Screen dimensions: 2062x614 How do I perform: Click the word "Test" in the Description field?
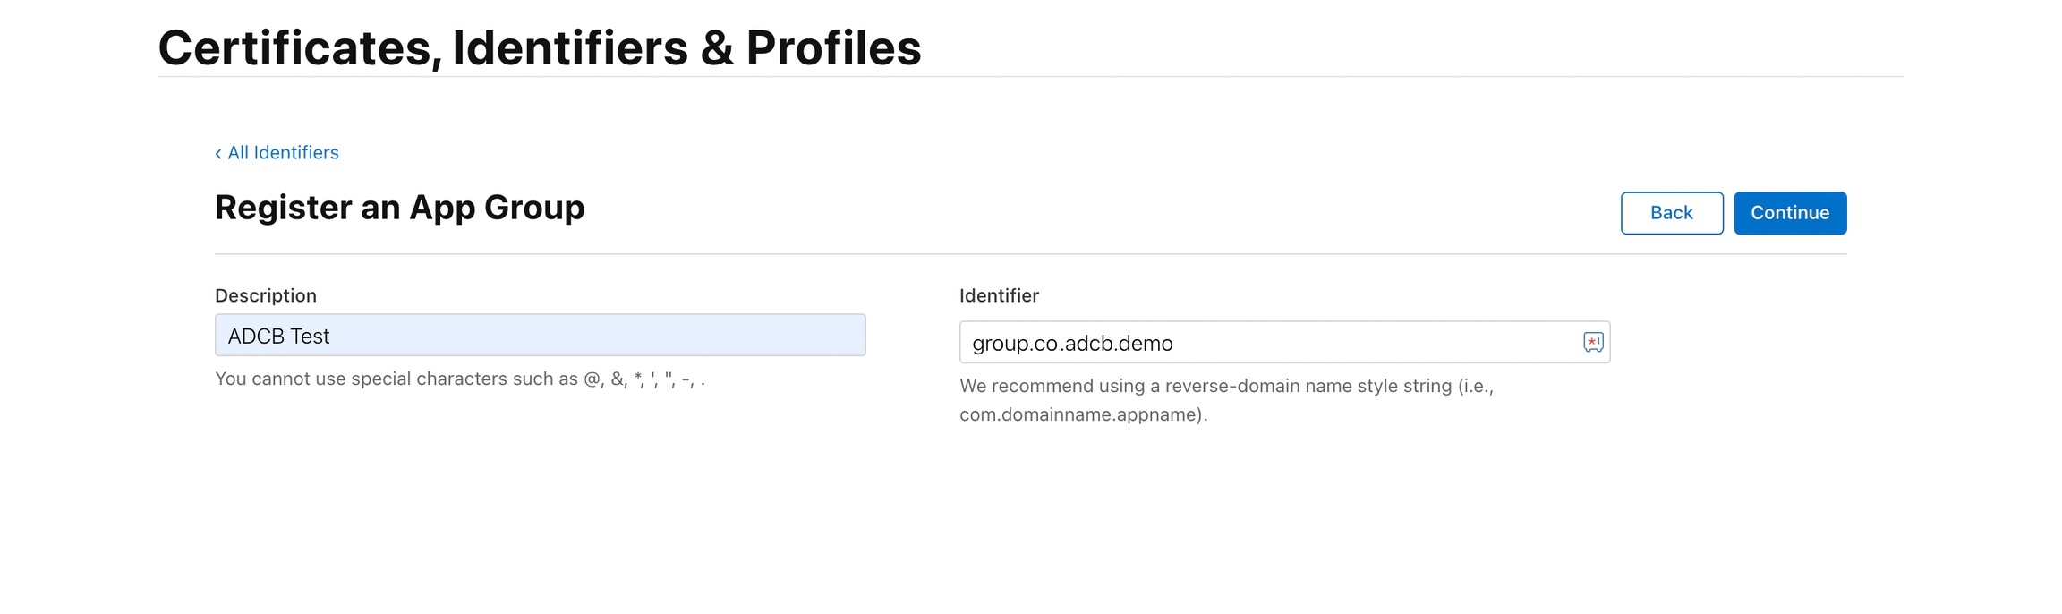point(310,337)
